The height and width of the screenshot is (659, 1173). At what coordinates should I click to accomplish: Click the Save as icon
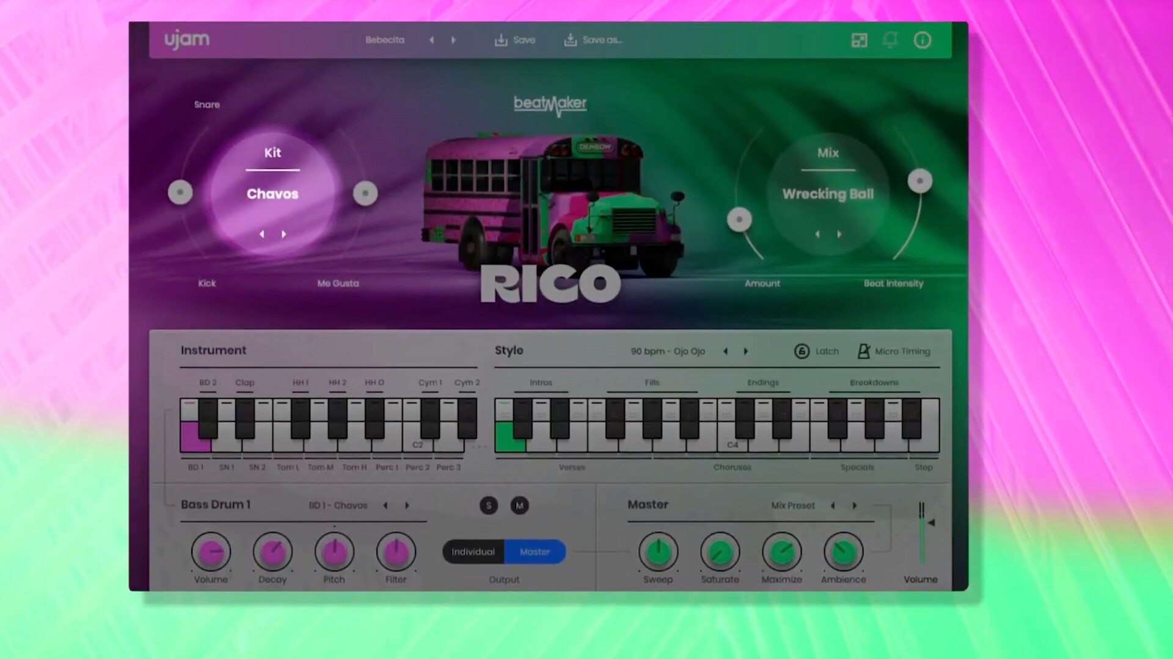pos(570,40)
